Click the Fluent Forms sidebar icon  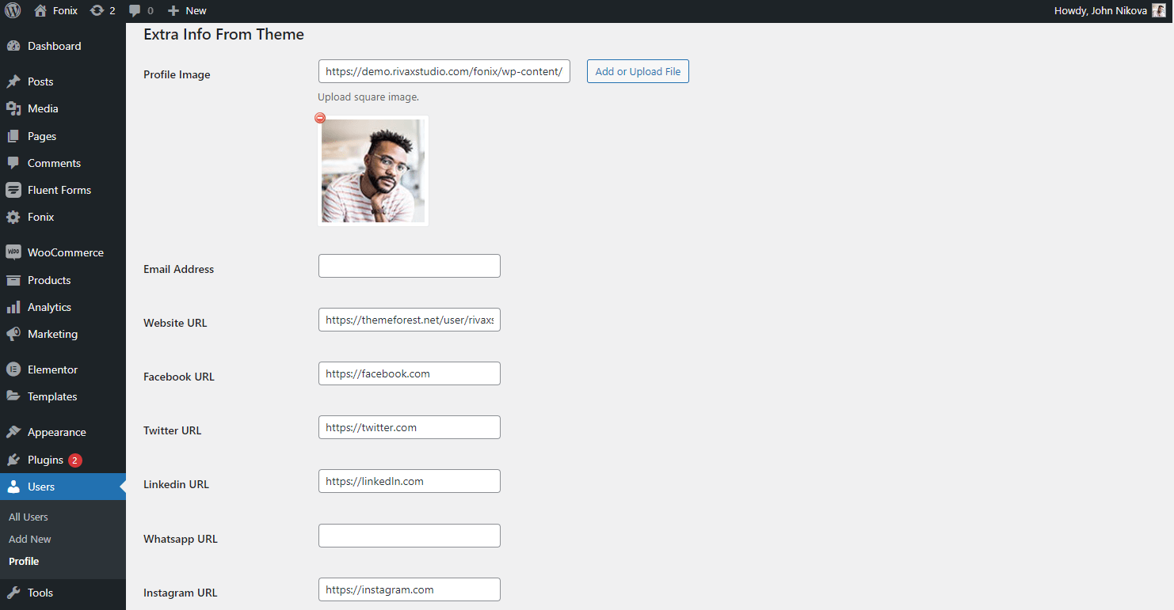[13, 190]
